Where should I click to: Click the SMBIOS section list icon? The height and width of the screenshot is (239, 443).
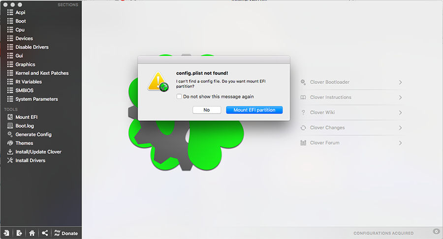click(10, 90)
